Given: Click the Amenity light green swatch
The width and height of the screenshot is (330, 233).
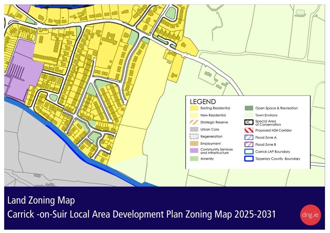Looking at the screenshot, I should click(x=194, y=158).
